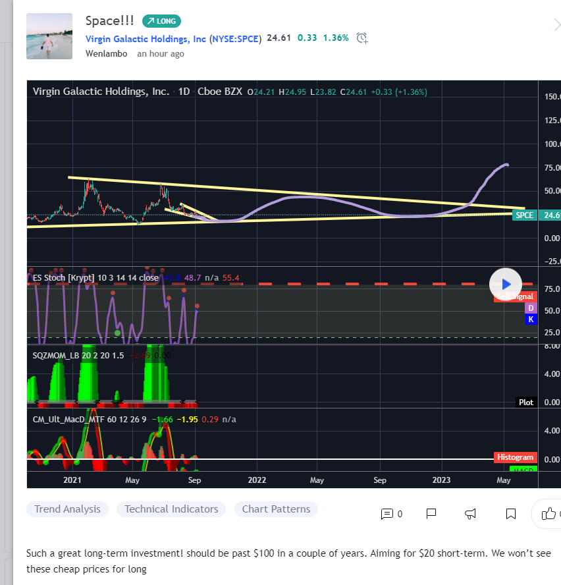Viewport: 561px width, 585px height.
Task: Click the 1D interval label in chart header
Action: tap(184, 92)
